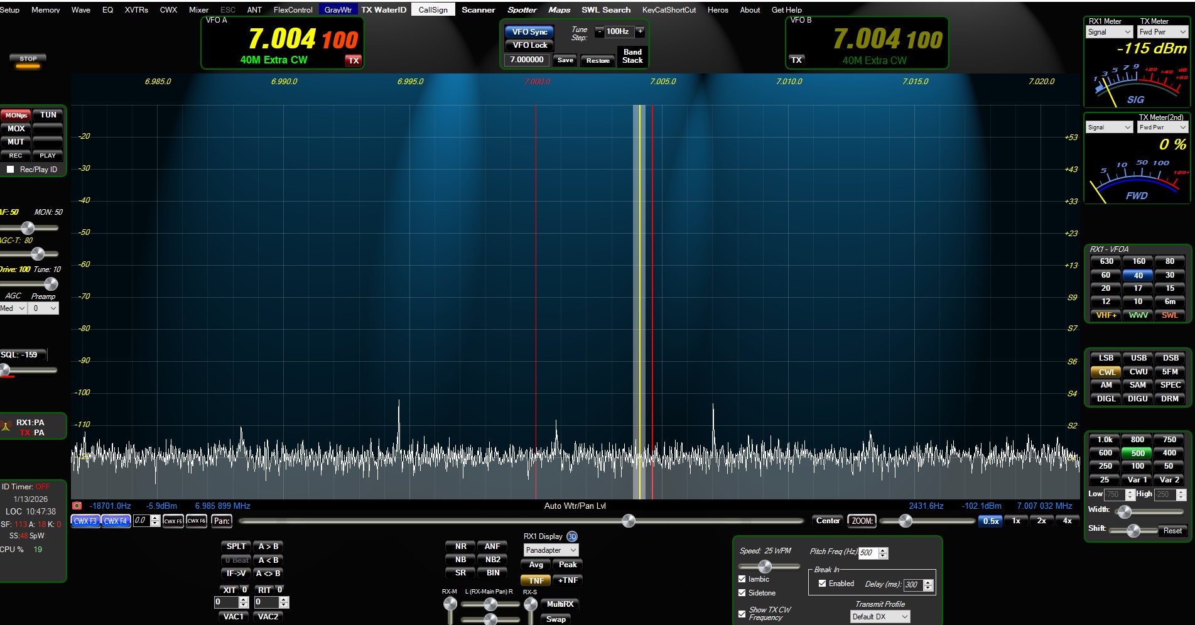Click the red TX indicator on VFO A
The image size is (1195, 625).
click(354, 60)
